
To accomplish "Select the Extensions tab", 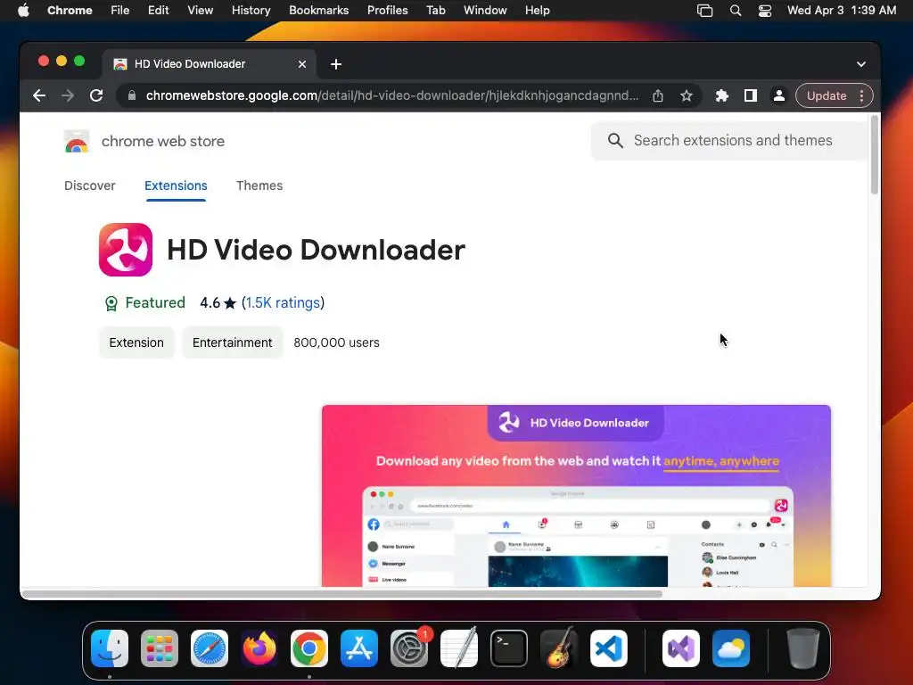I will [x=176, y=186].
